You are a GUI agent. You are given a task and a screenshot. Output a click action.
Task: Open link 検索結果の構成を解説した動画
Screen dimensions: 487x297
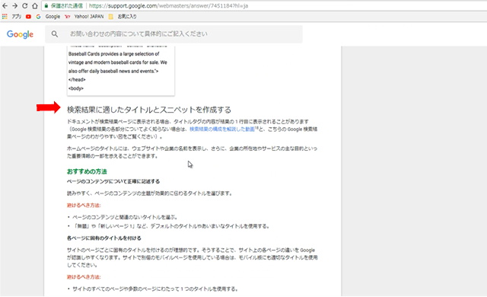click(x=222, y=129)
